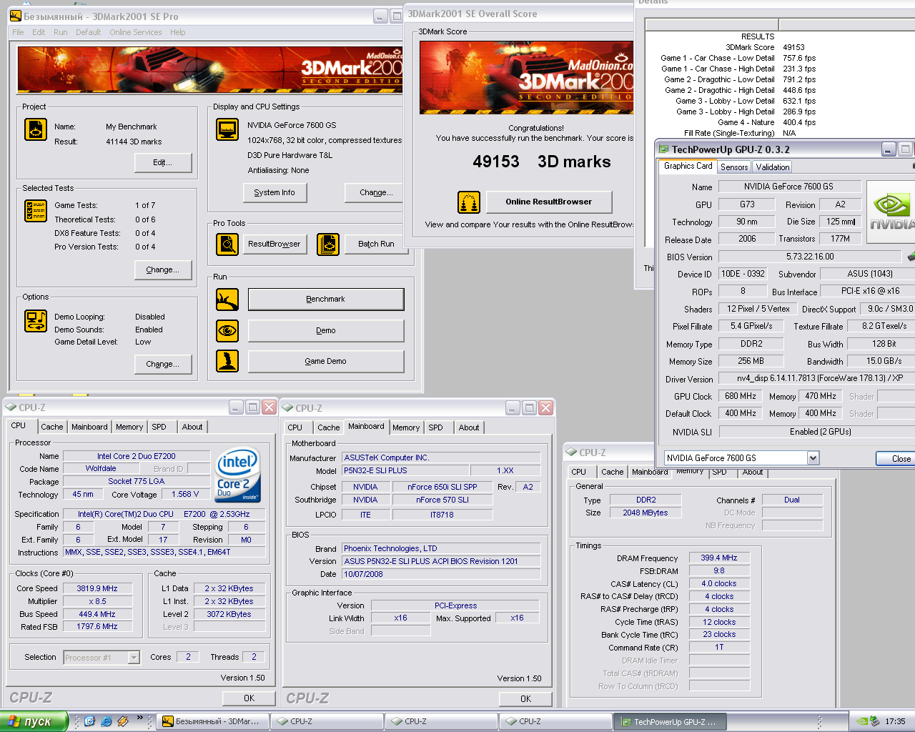Click the eye icon beside Demo button
Image resolution: width=915 pixels, height=732 pixels.
tap(227, 330)
